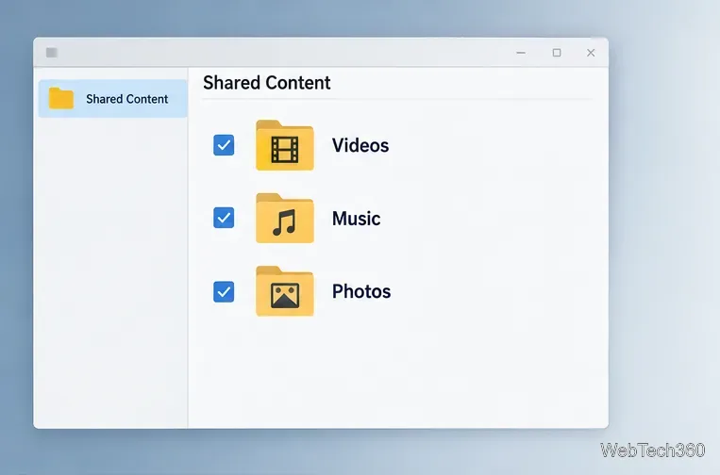This screenshot has height=475, width=720.
Task: Close the window
Action: pyautogui.click(x=591, y=53)
